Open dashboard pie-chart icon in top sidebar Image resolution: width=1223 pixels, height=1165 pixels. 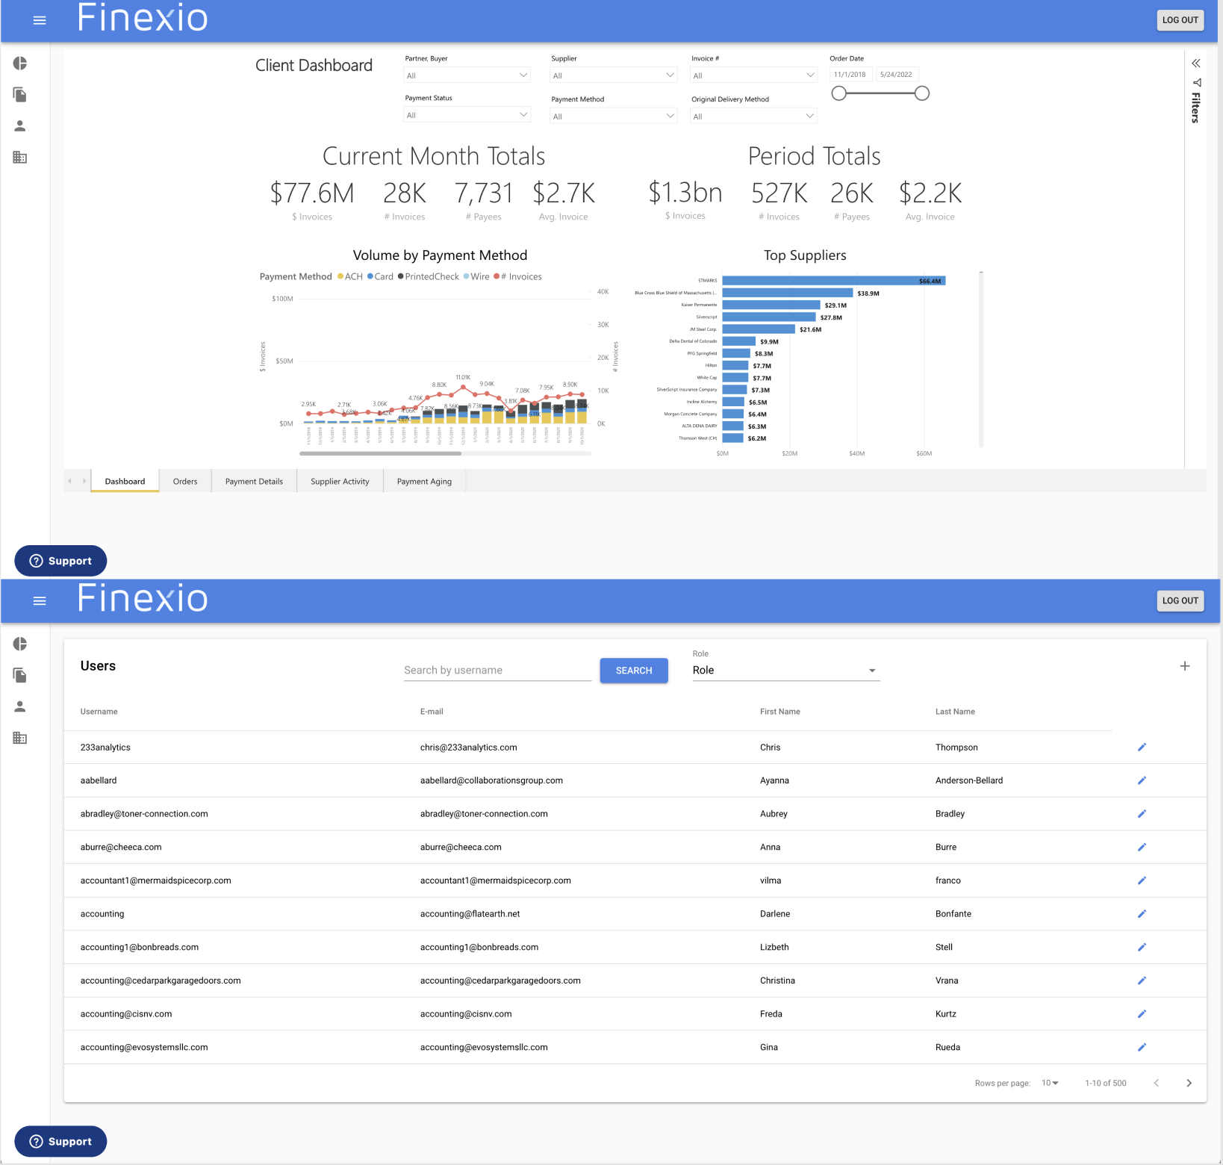(x=20, y=63)
